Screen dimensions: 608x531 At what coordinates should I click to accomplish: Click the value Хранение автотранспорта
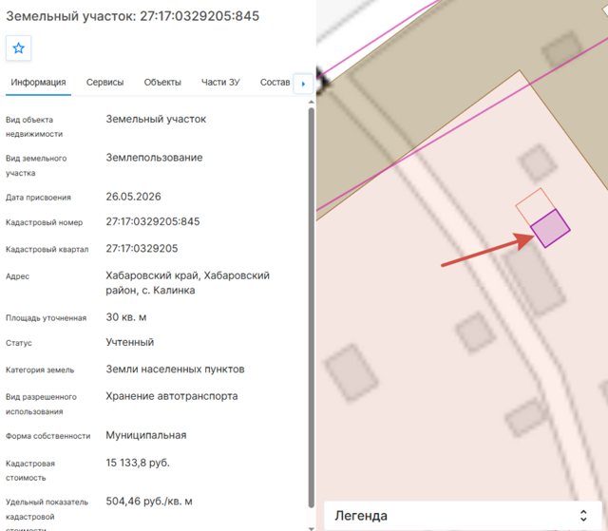172,396
